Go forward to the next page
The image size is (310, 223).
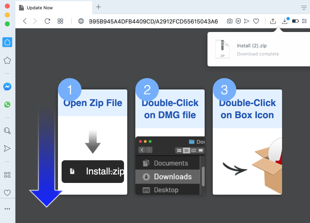pyautogui.click(x=35, y=21)
